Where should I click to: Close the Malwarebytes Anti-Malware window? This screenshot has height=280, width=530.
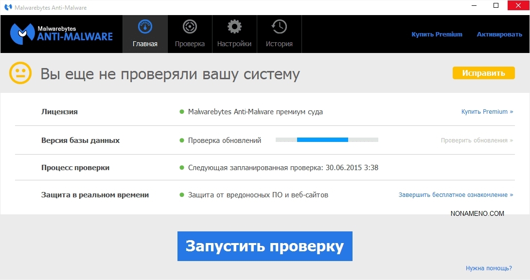coord(518,5)
